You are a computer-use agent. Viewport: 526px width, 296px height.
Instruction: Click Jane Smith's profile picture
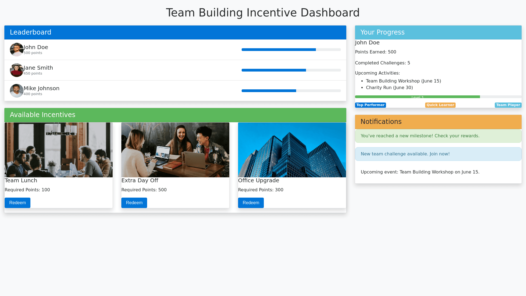point(17,70)
